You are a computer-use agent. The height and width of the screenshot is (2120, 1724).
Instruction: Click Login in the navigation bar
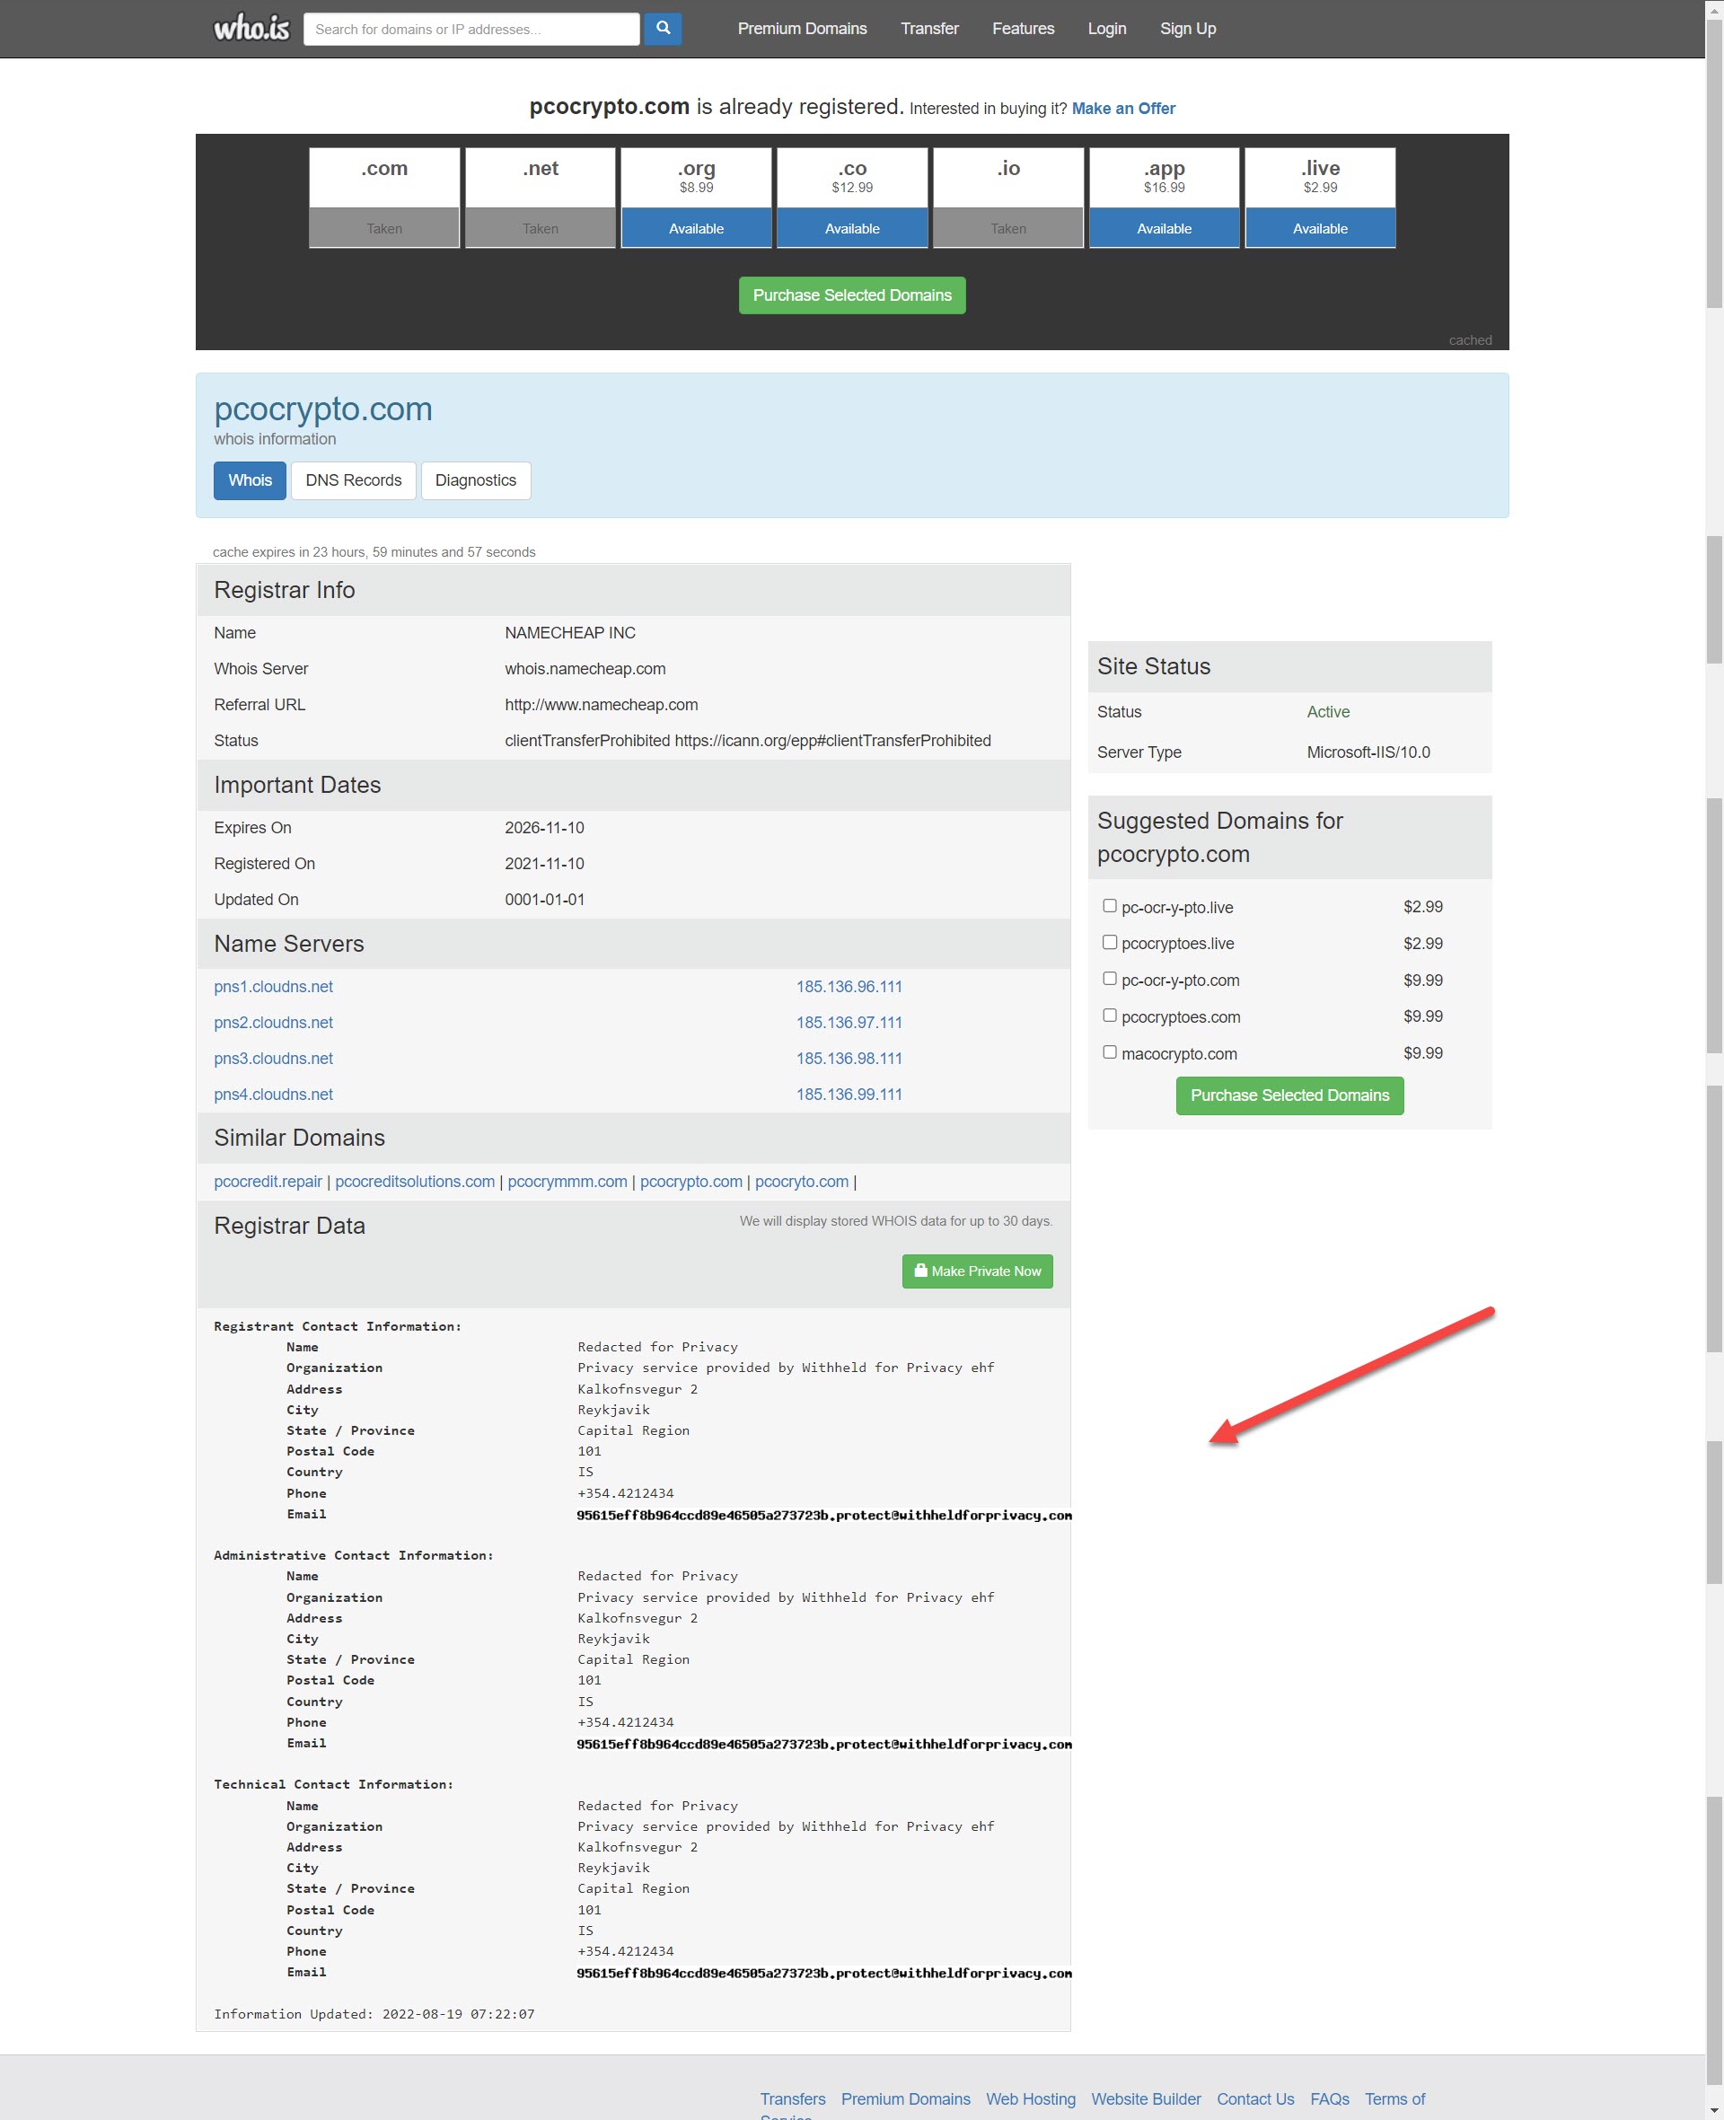point(1106,29)
